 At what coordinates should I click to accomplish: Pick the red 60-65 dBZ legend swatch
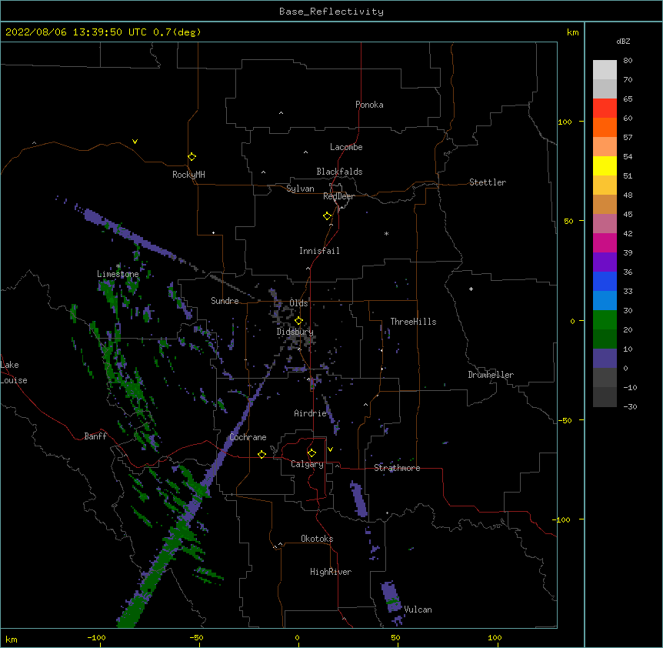point(605,108)
